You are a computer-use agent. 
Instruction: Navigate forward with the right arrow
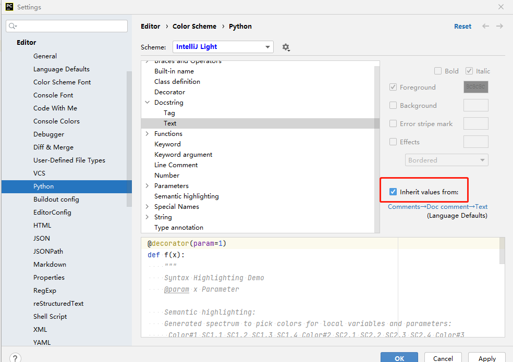coord(499,26)
